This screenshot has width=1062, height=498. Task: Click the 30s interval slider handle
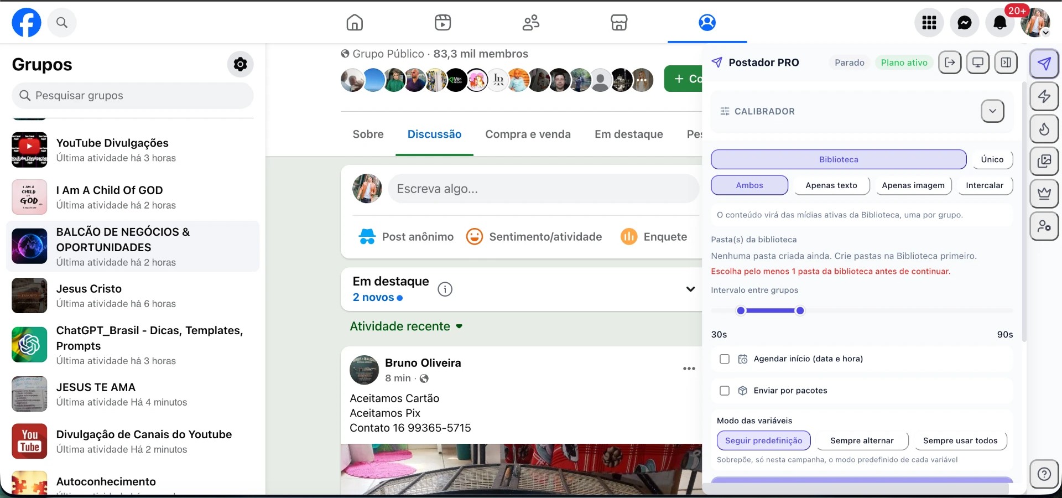click(x=741, y=311)
